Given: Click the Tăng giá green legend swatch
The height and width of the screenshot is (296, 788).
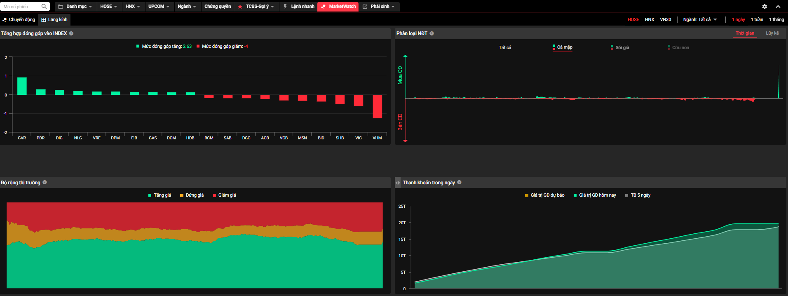Looking at the screenshot, I should [x=150, y=195].
